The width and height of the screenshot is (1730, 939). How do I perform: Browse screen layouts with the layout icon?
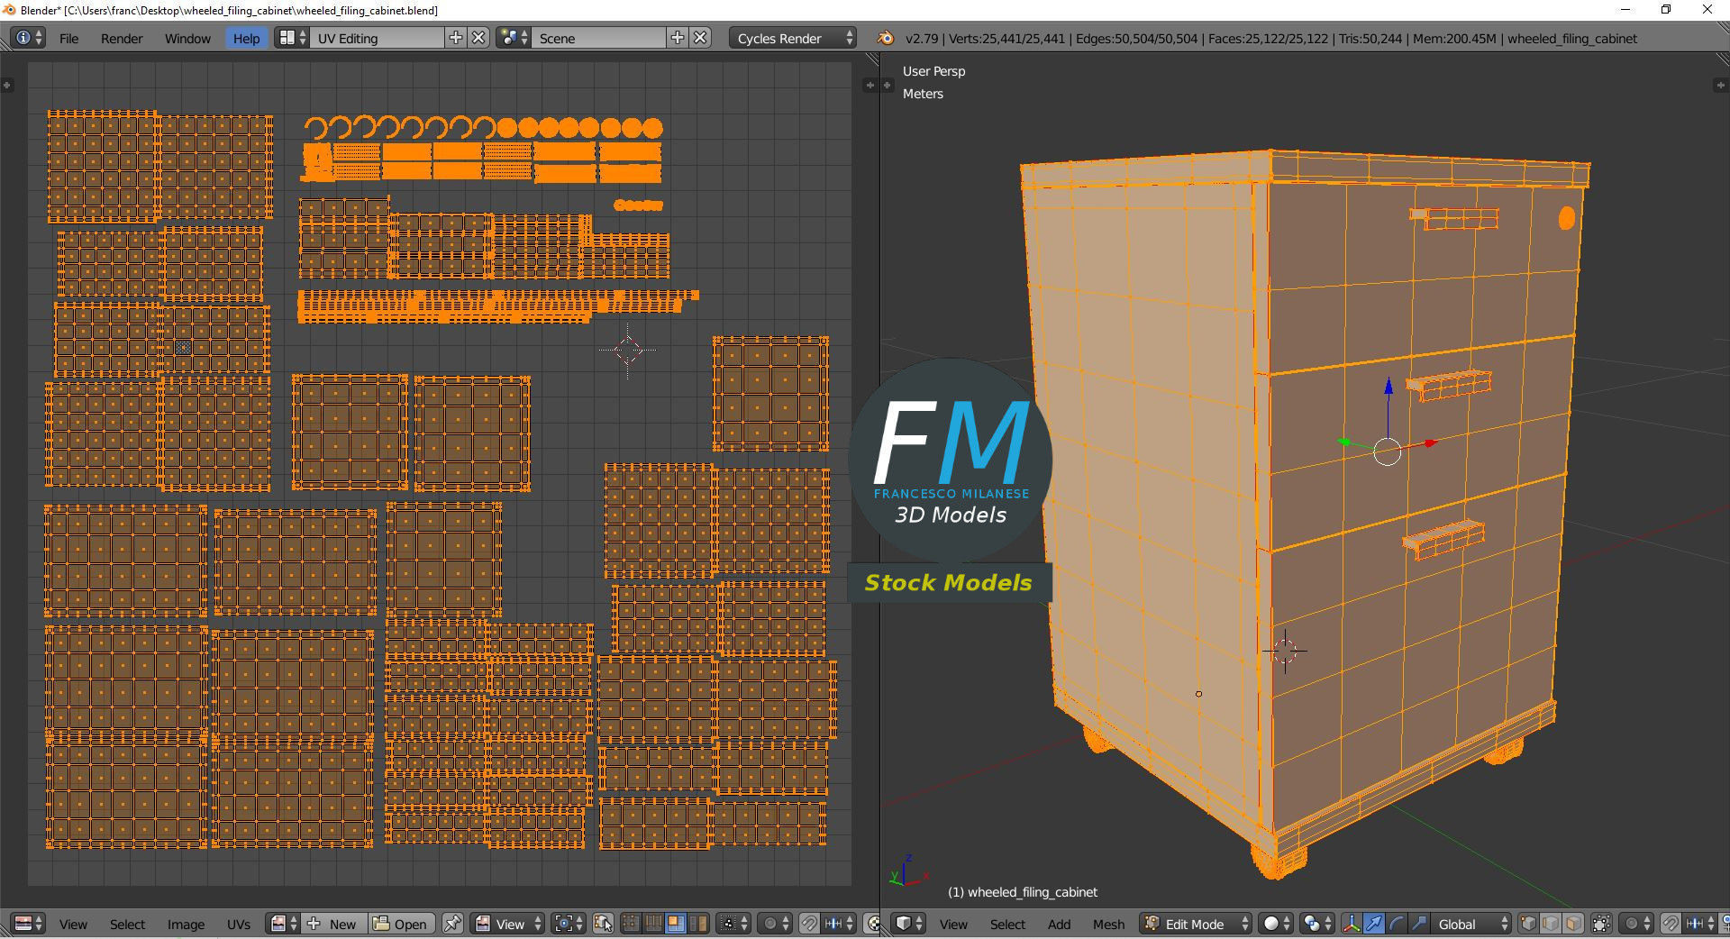point(291,38)
